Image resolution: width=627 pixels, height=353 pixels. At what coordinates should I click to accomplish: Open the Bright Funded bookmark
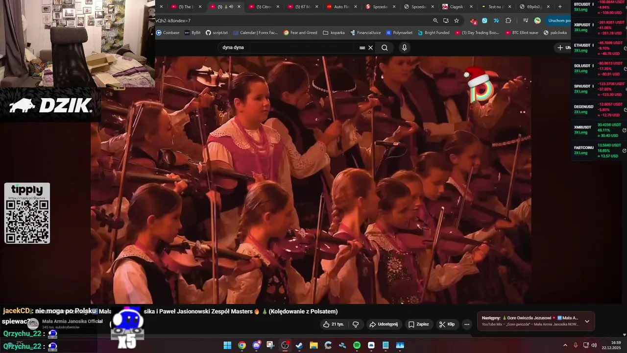(x=434, y=33)
